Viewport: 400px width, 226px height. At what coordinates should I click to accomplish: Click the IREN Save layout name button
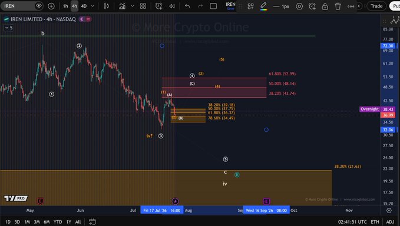click(x=230, y=6)
